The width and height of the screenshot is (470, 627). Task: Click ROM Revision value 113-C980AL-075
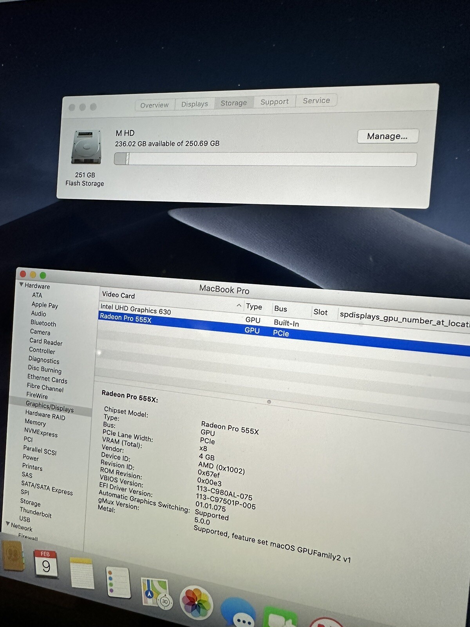(x=224, y=493)
